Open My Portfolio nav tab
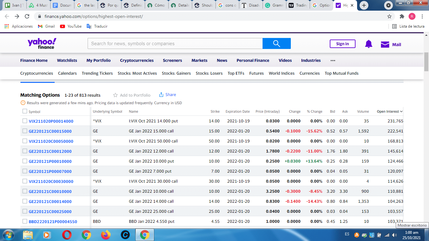Screen dimensions: 429x241 tap(99, 61)
